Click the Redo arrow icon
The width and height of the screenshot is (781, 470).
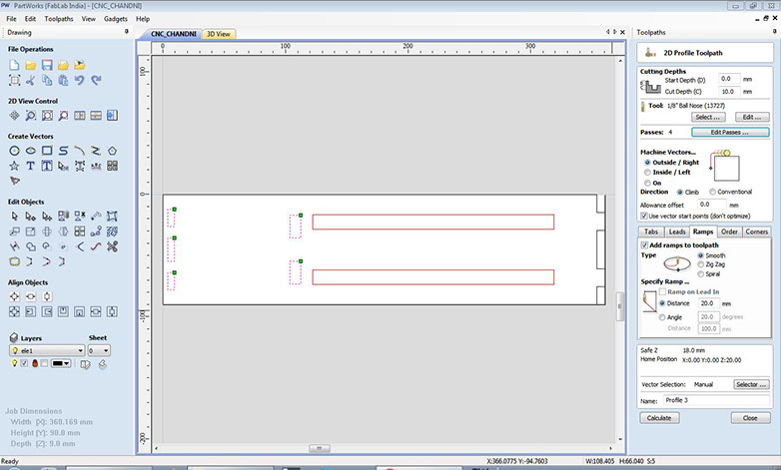pyautogui.click(x=96, y=80)
